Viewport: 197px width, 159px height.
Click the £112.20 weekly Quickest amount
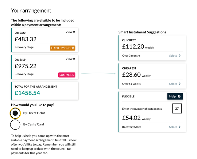pyautogui.click(x=138, y=47)
